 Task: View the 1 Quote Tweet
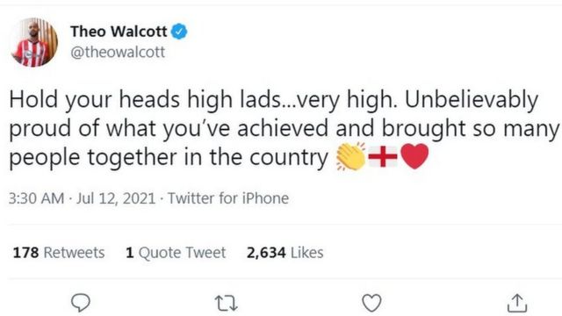(176, 253)
